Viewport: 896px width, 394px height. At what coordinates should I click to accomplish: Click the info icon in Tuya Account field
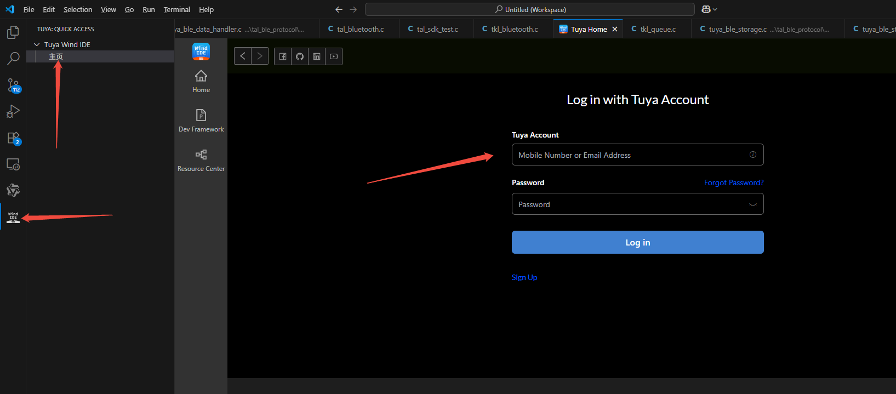pos(753,155)
